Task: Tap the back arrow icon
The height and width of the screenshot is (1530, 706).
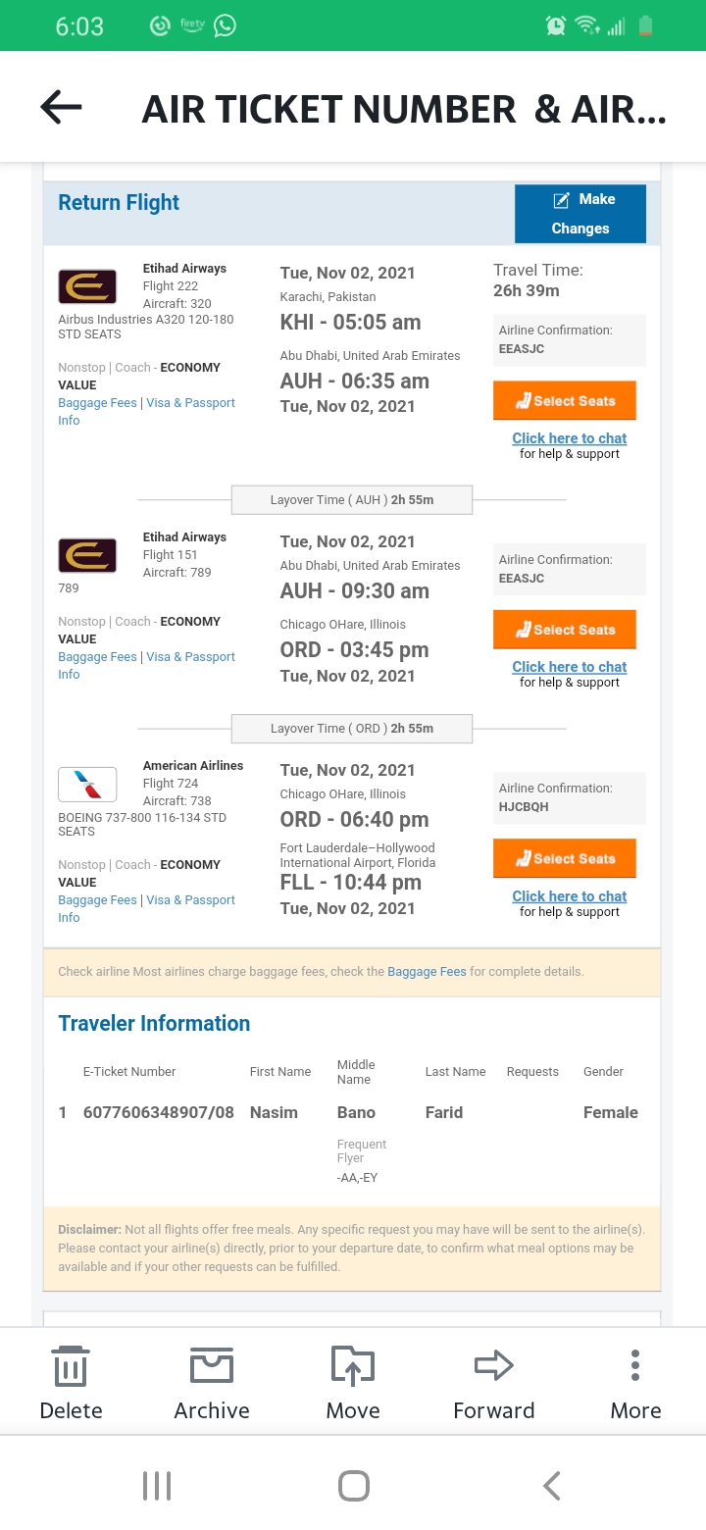Action: [x=61, y=108]
